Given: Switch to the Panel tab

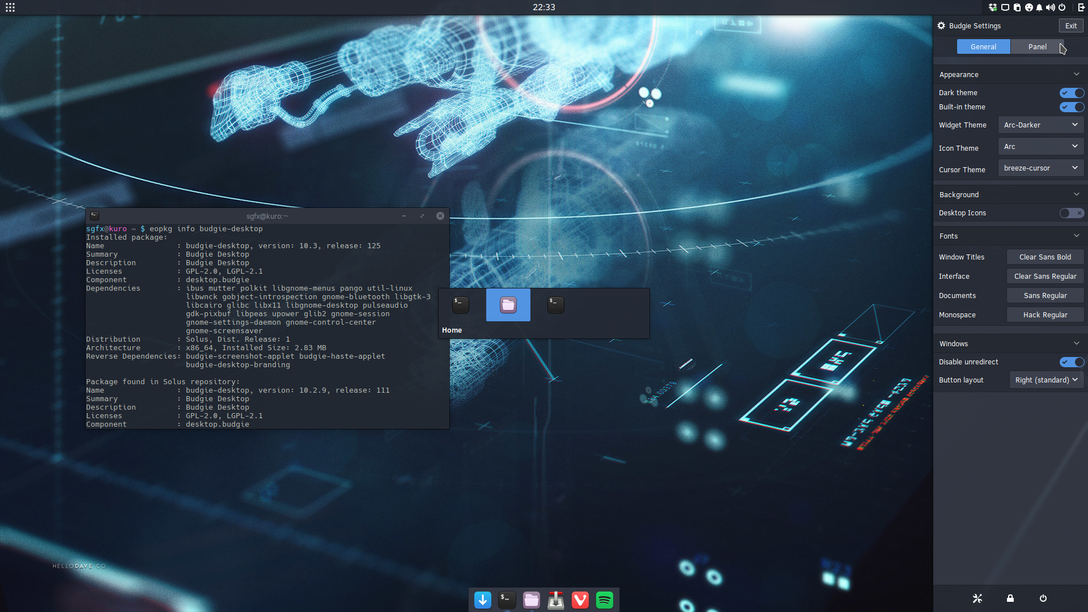Looking at the screenshot, I should [1037, 47].
